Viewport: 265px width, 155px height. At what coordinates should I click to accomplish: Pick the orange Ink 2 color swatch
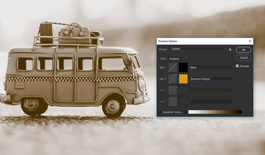183,79
